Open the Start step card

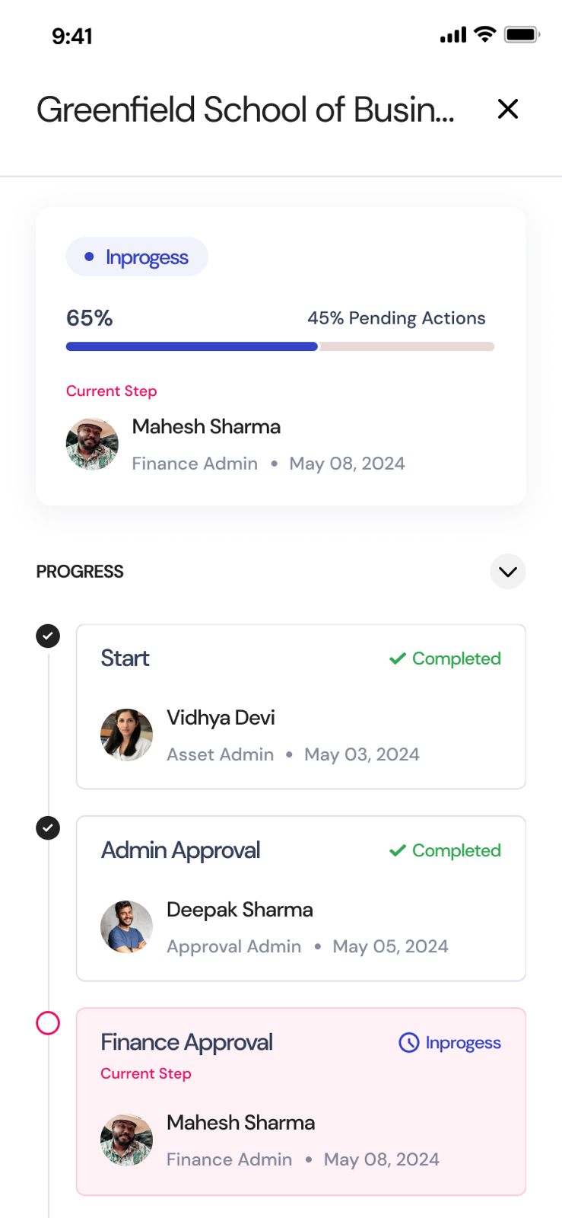coord(300,706)
